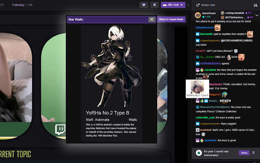Image resolution: width=260 pixels, height=163 pixels.
Task: Click the colorful gem badge beside JonJaded
Action: click(201, 70)
